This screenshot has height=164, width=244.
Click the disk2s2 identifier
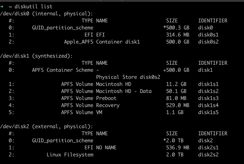pyautogui.click(x=208, y=155)
